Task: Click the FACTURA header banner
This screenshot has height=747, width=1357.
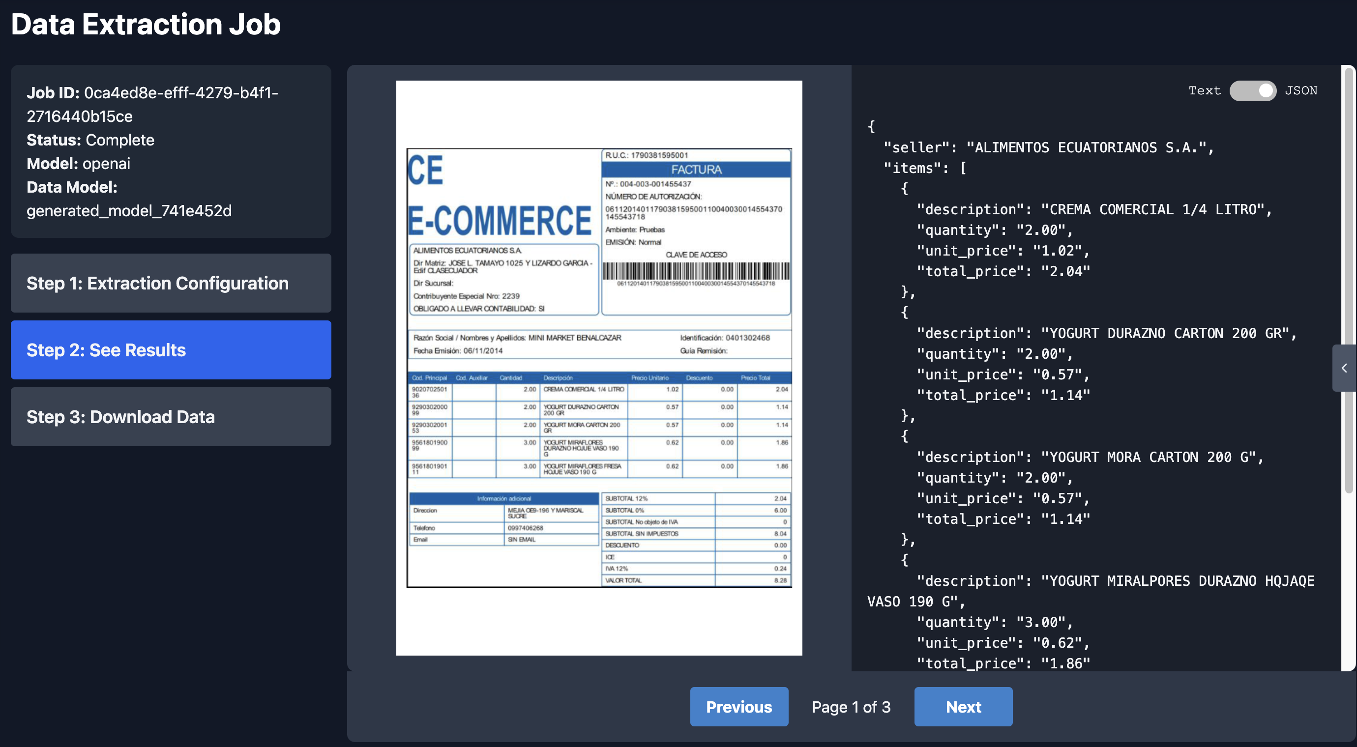Action: pyautogui.click(x=695, y=170)
